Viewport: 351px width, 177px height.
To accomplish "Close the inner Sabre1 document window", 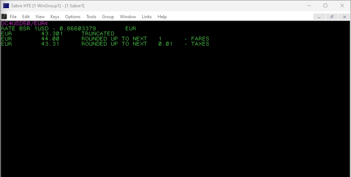I will click(344, 17).
